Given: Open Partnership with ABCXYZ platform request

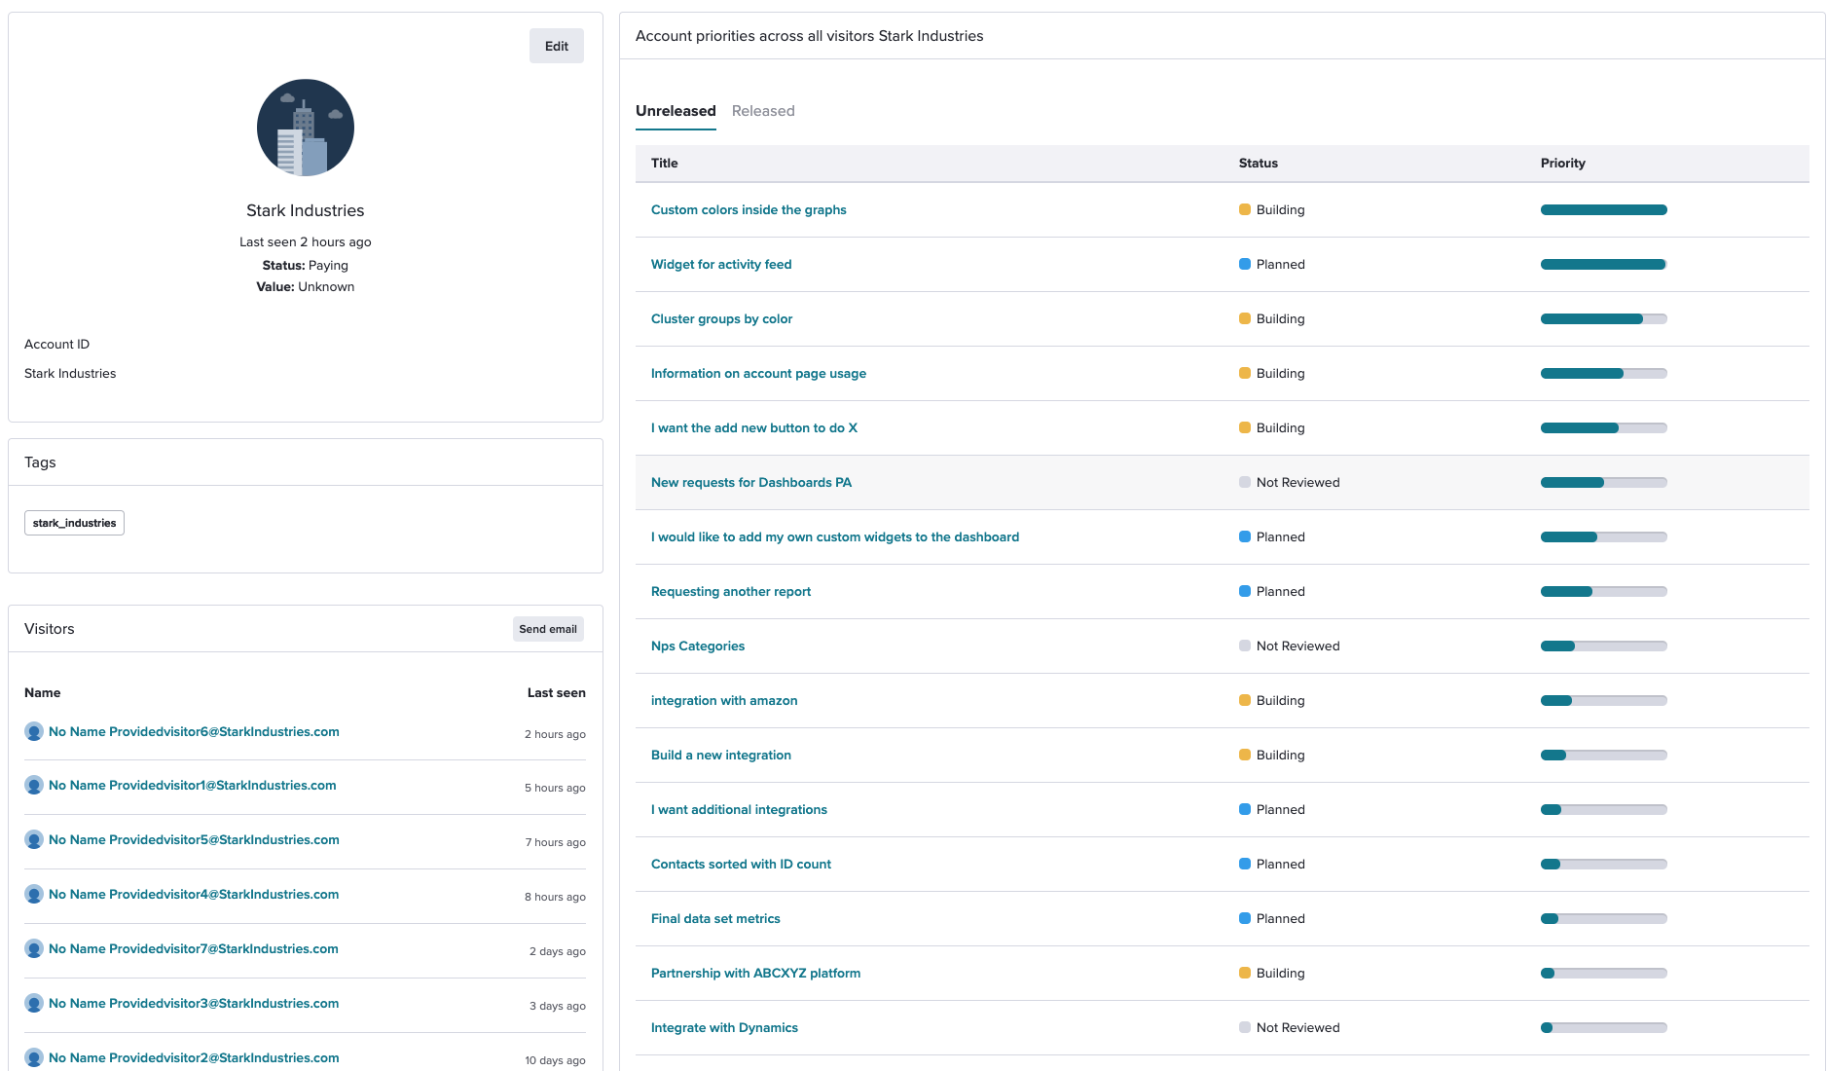Looking at the screenshot, I should click(x=755, y=973).
